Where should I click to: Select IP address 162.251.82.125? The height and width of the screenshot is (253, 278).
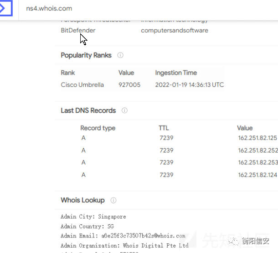(x=257, y=138)
